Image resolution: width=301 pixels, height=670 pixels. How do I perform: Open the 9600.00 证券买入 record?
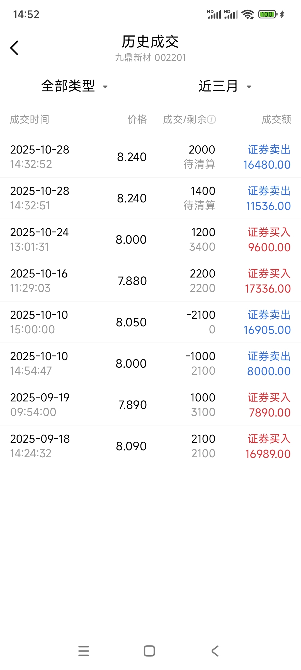pos(151,240)
